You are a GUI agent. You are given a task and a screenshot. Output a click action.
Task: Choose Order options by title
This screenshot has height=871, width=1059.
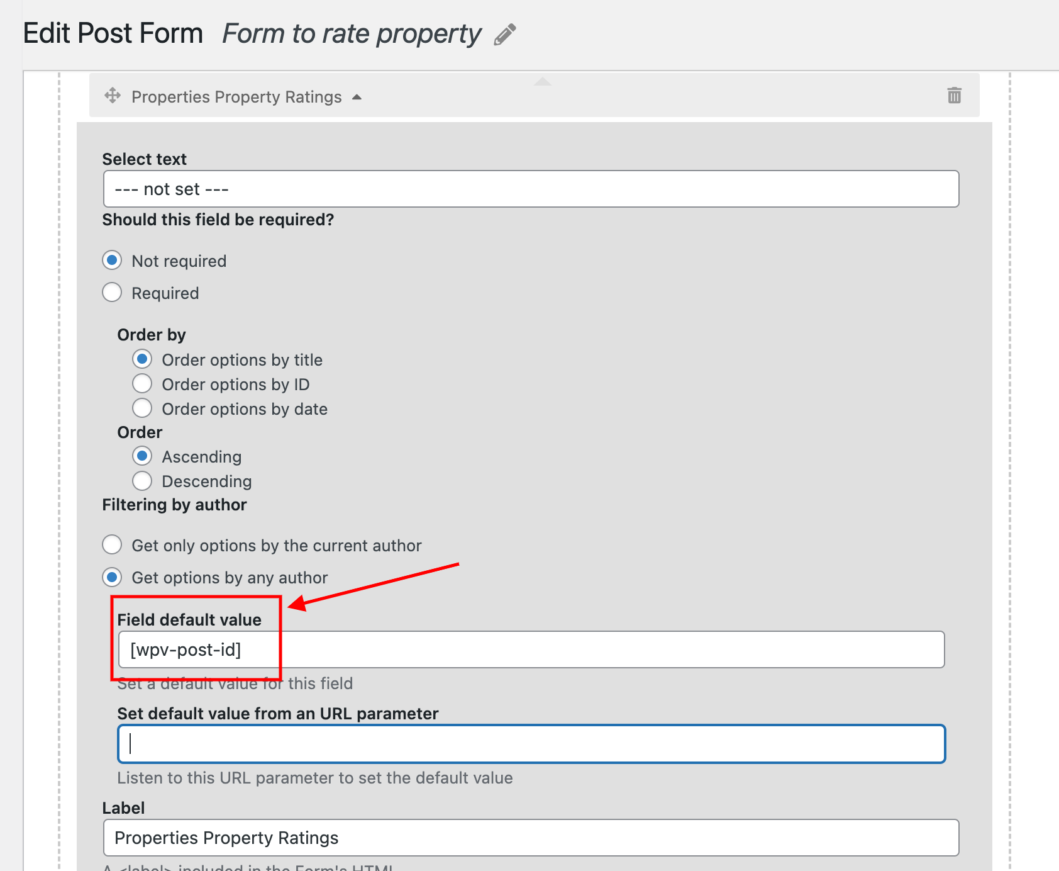coord(142,359)
